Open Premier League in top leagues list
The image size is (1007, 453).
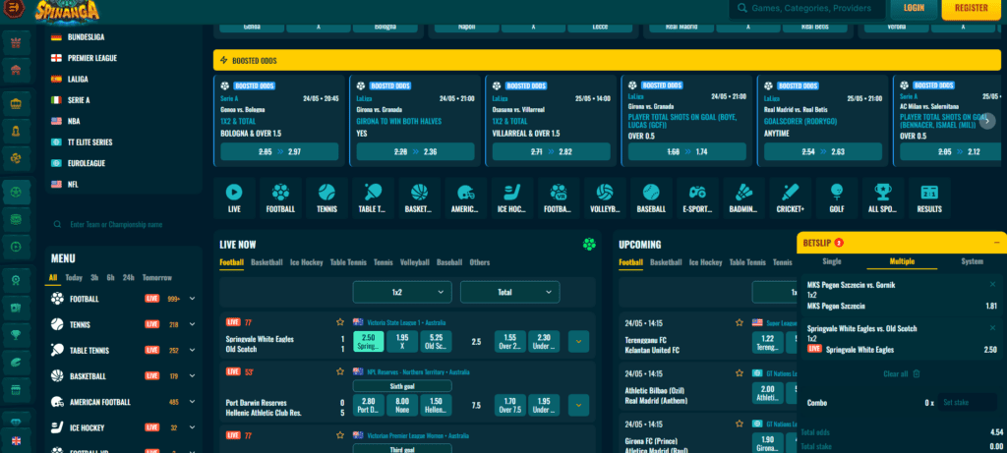pyautogui.click(x=91, y=58)
